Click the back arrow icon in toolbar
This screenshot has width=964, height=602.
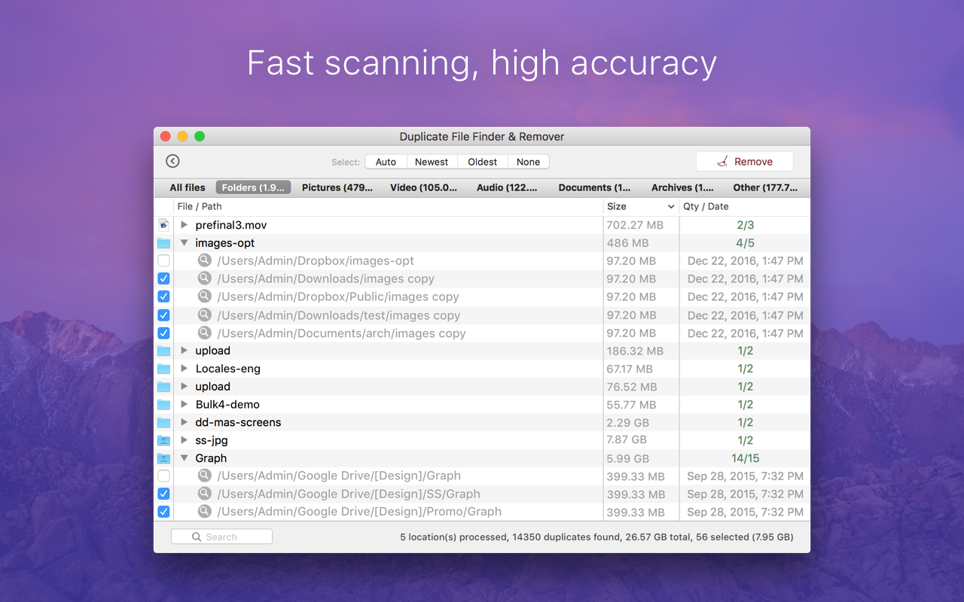pos(172,161)
